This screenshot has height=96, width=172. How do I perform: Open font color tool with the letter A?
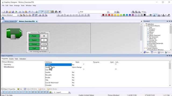[163, 15]
